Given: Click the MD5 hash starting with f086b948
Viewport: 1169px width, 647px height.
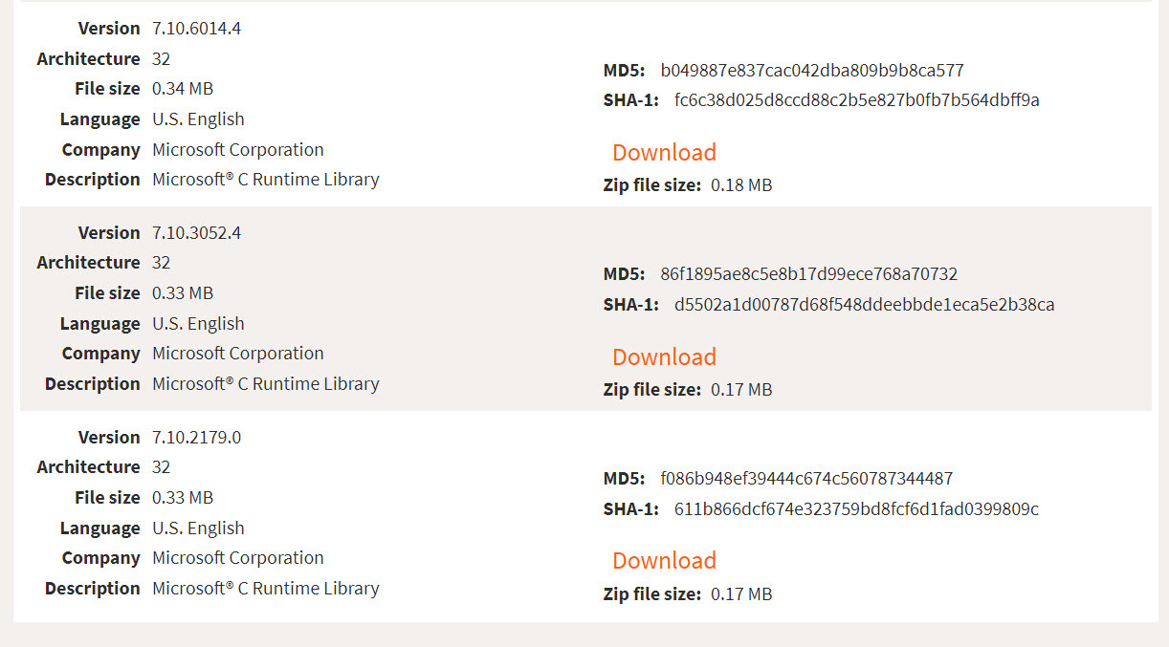Looking at the screenshot, I should point(806,479).
